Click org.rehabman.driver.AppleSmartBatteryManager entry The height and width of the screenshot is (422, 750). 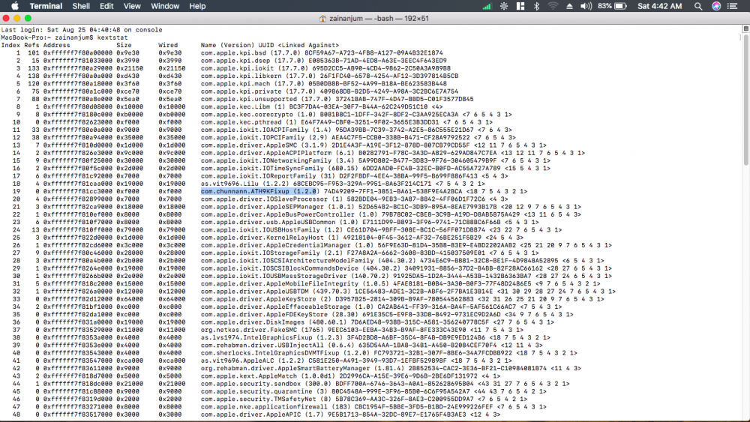click(x=391, y=368)
